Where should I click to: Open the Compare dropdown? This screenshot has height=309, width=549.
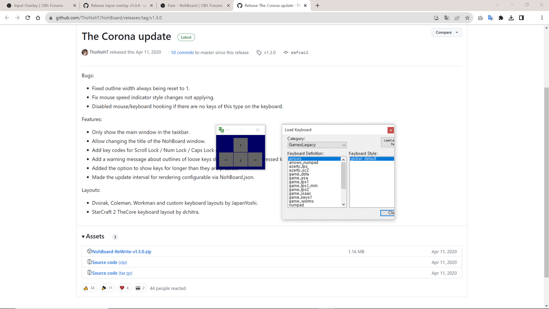447,33
